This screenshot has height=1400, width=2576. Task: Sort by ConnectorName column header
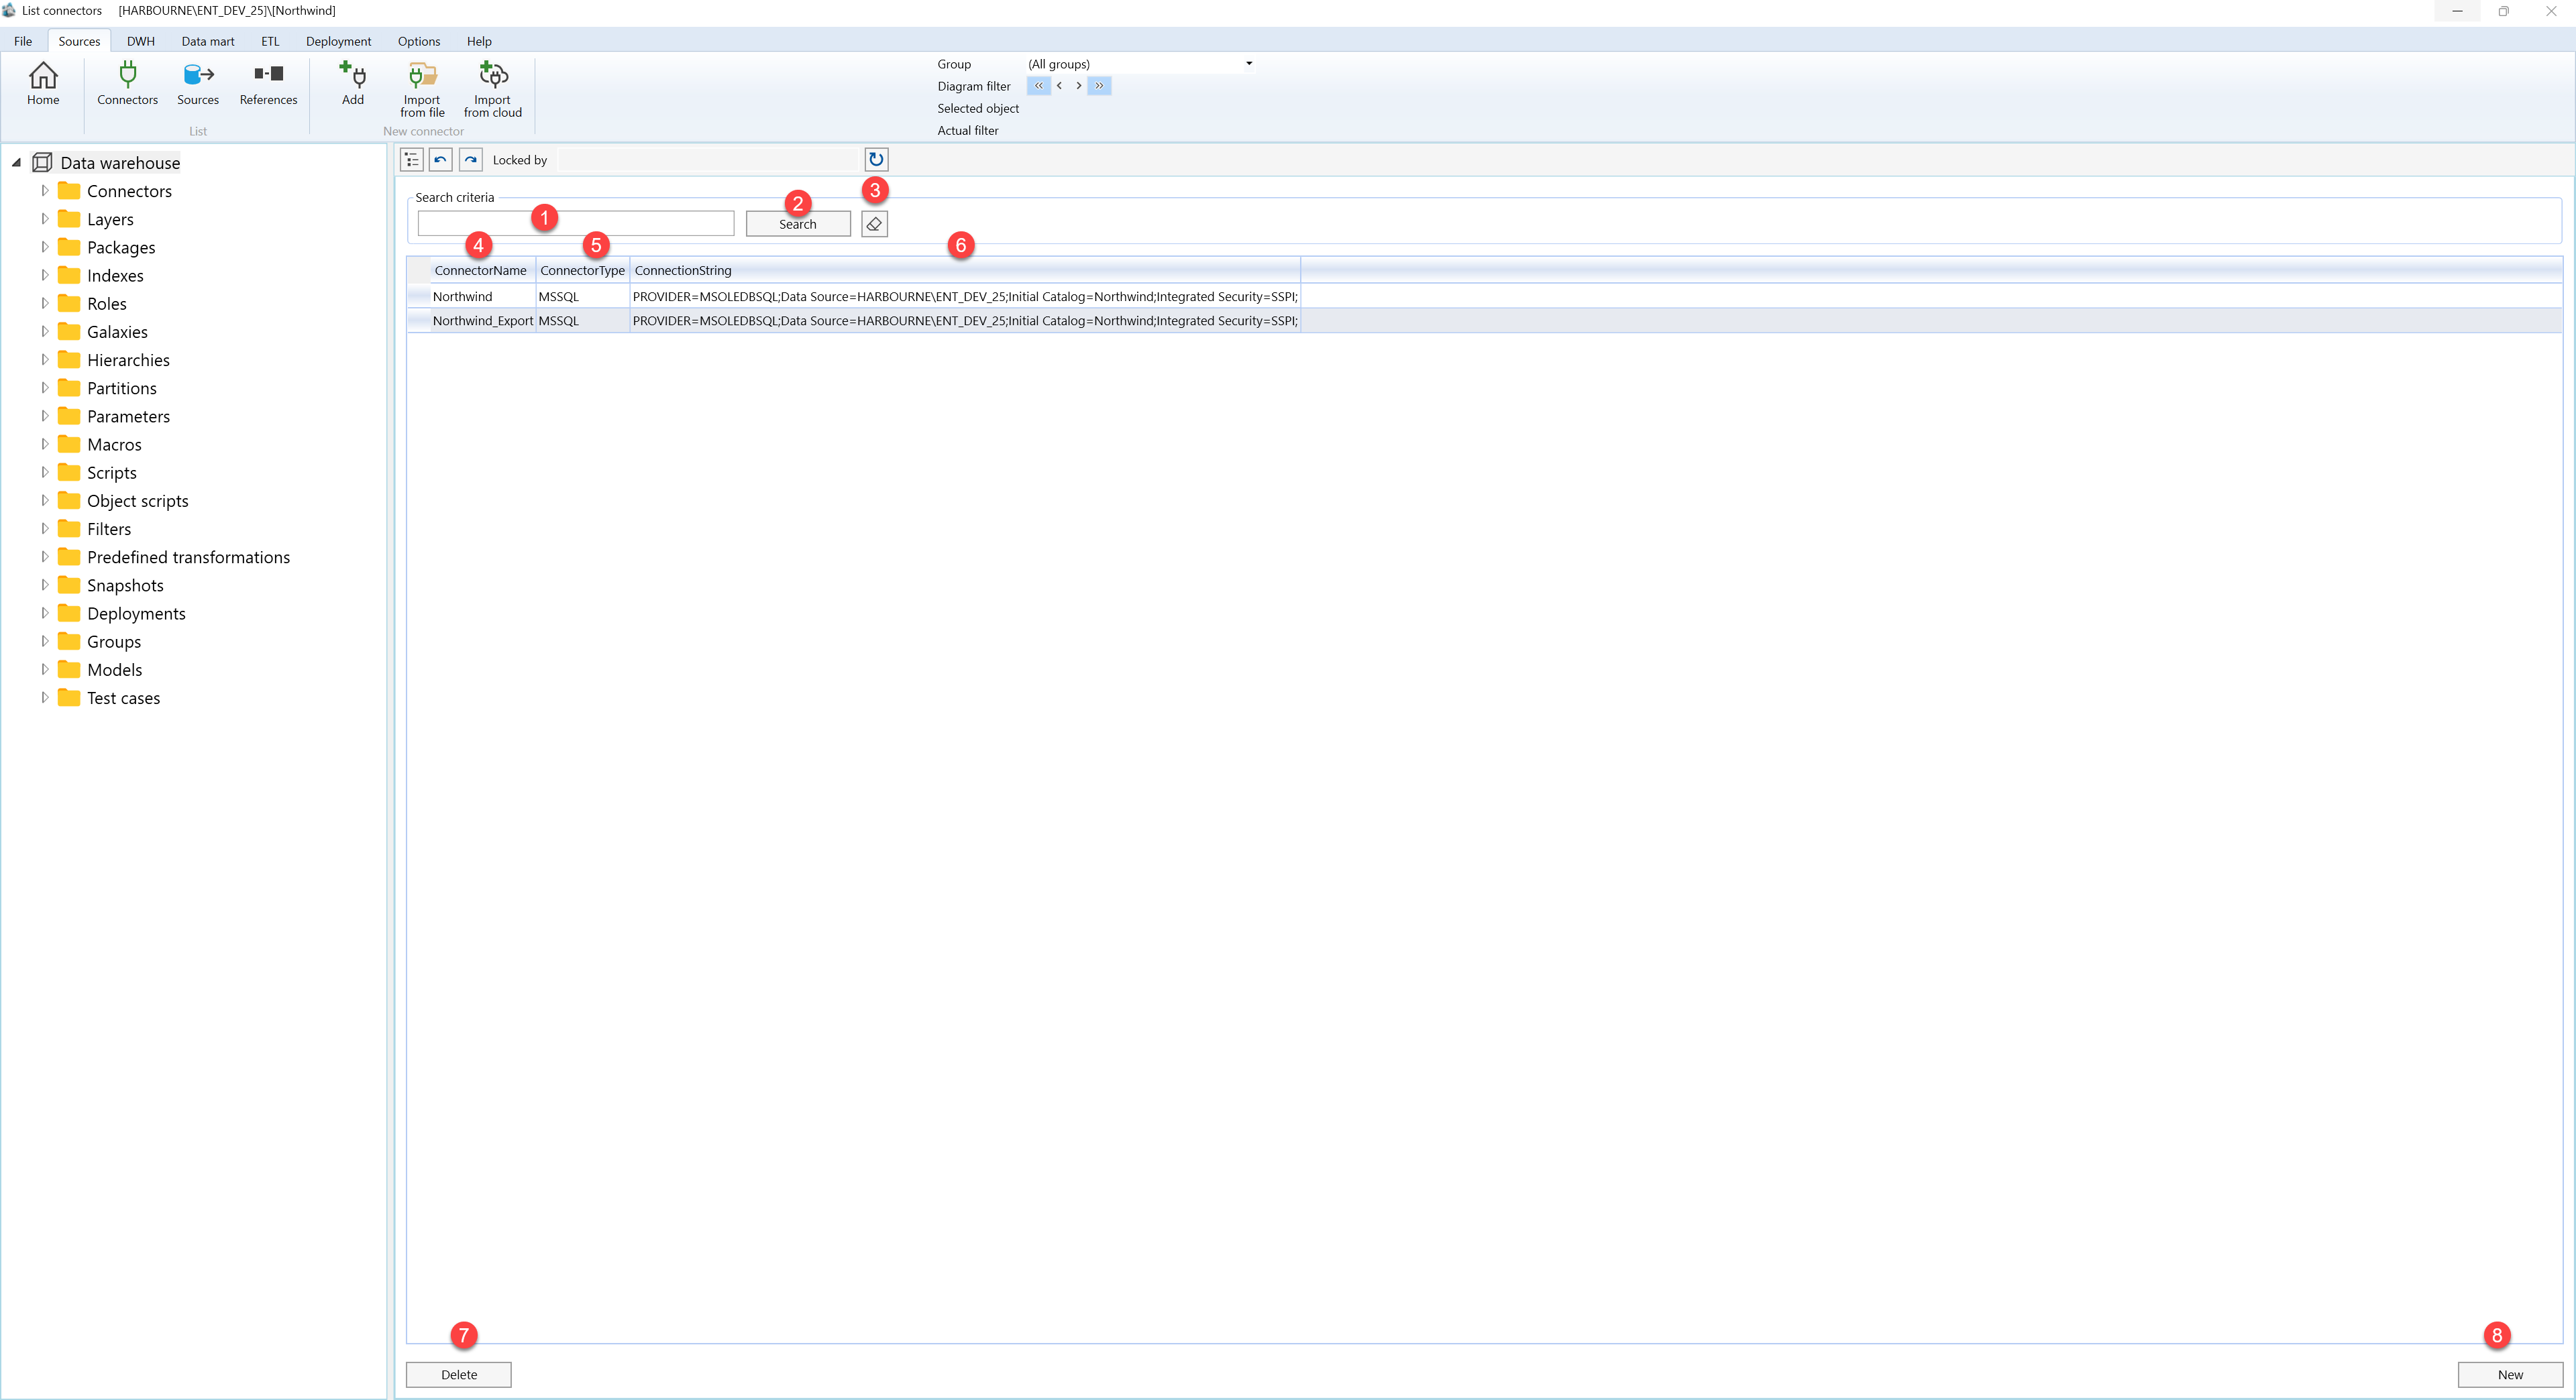(x=481, y=270)
